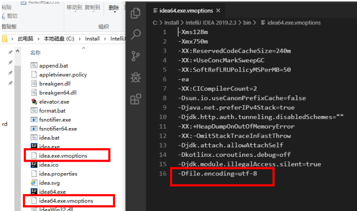This screenshot has width=357, height=211.
Task: Select the appletviewer.policy file
Action: pos(63,74)
